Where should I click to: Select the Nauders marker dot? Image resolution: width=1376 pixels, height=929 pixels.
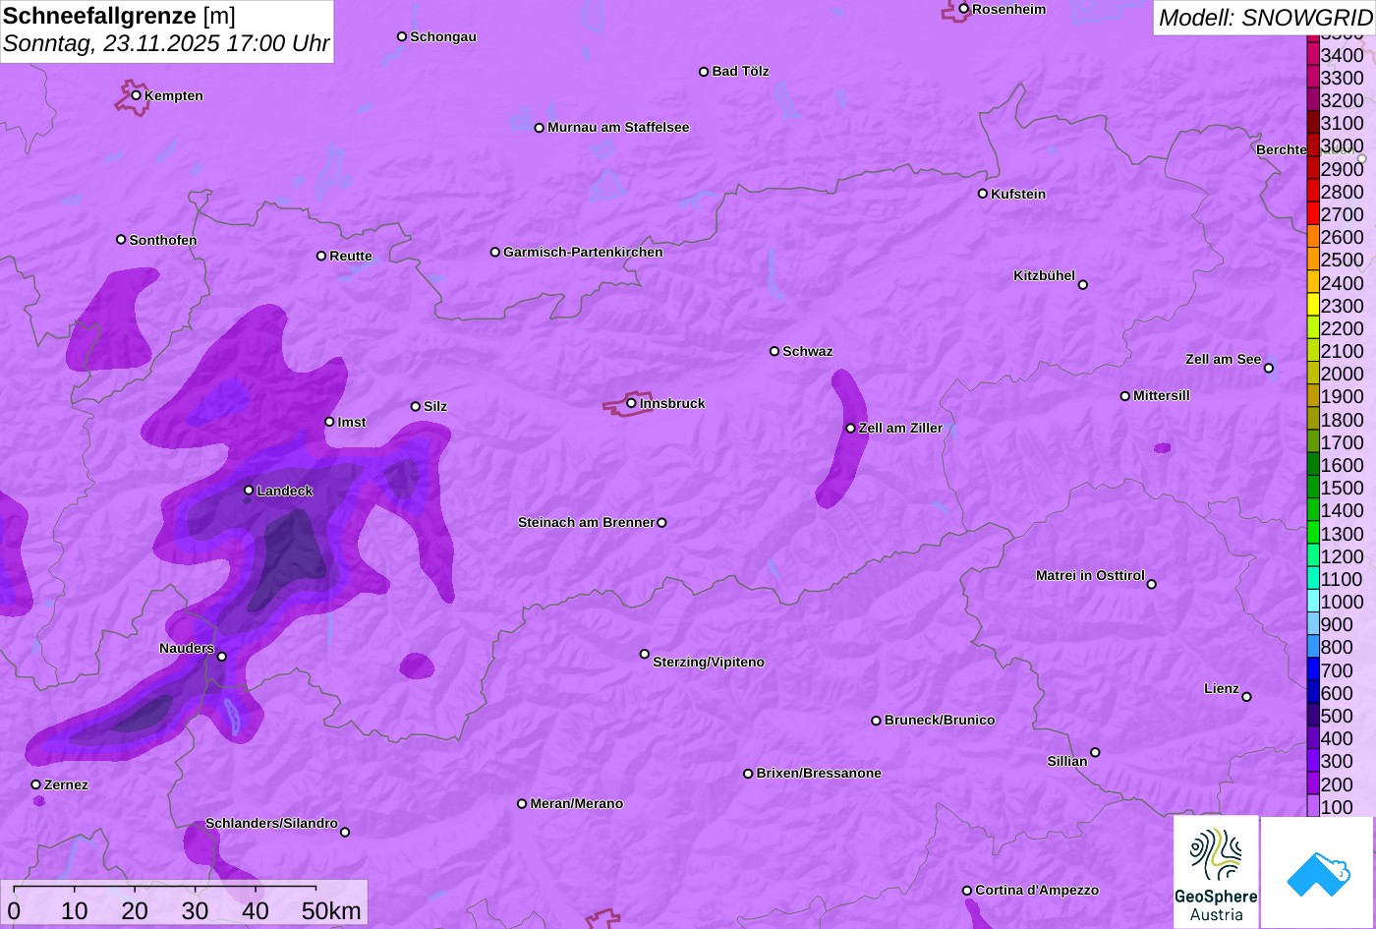[x=221, y=657]
